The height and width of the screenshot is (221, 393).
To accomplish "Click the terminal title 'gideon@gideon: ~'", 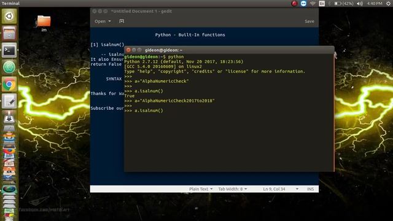I will 163,50.
